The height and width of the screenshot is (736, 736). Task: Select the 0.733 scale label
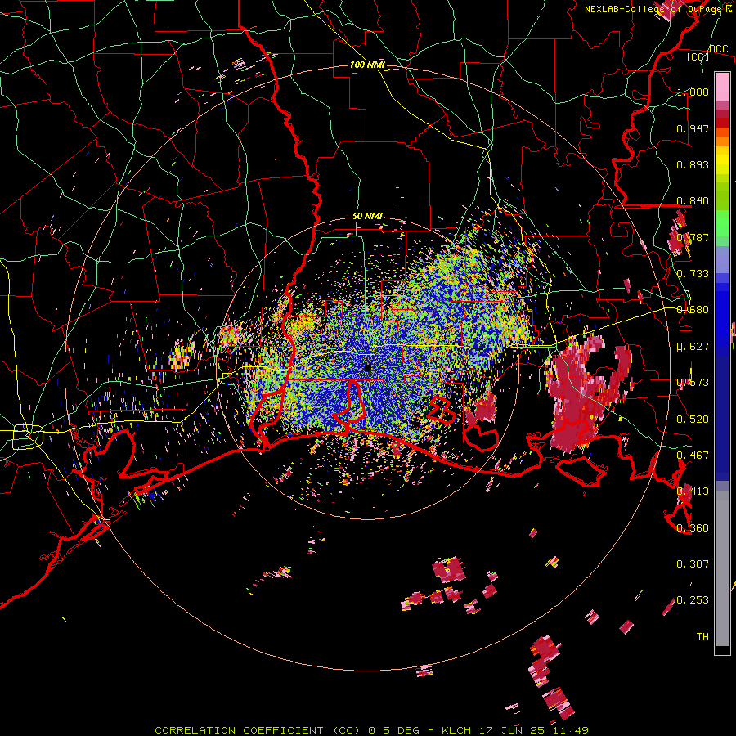pos(693,274)
